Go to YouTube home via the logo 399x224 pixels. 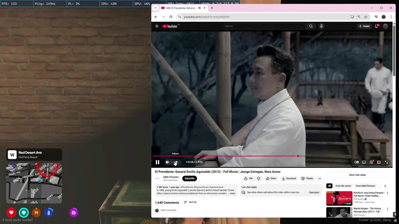point(170,26)
